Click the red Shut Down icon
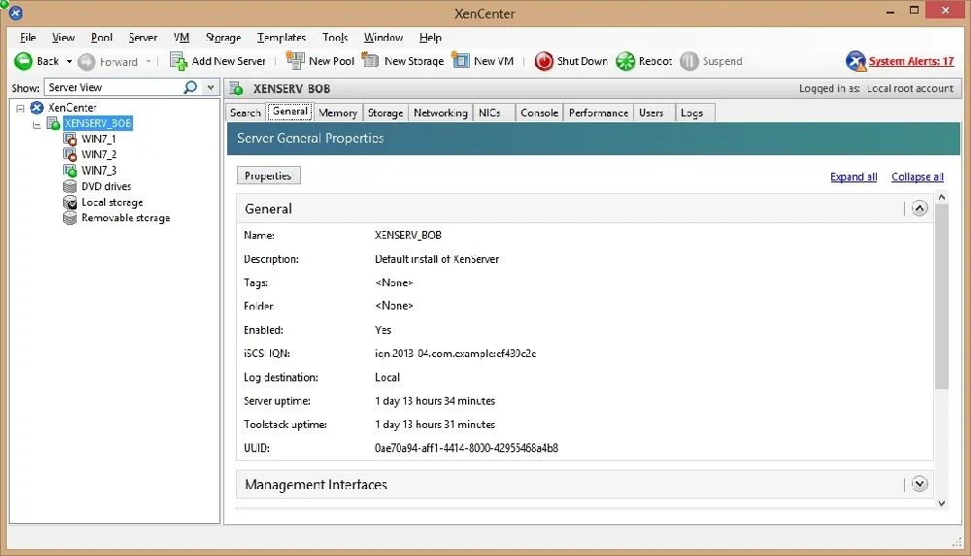Image resolution: width=971 pixels, height=556 pixels. click(x=544, y=61)
